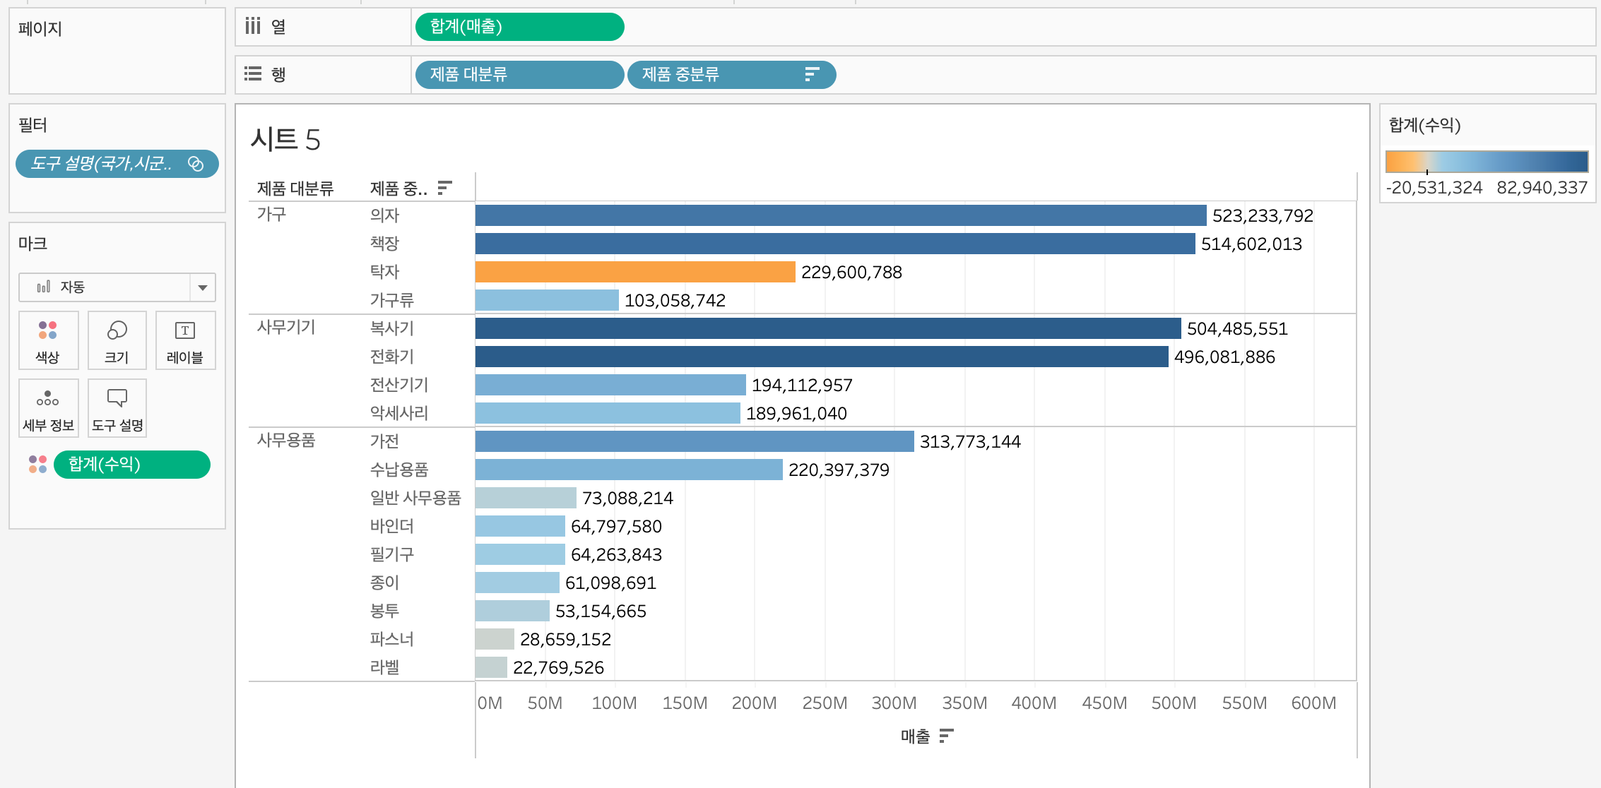Click the 크기 (Size) marks card button

point(117,340)
